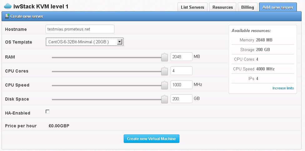Click the IPs 4 value in resources
The height and width of the screenshot is (151, 305).
pyautogui.click(x=257, y=79)
